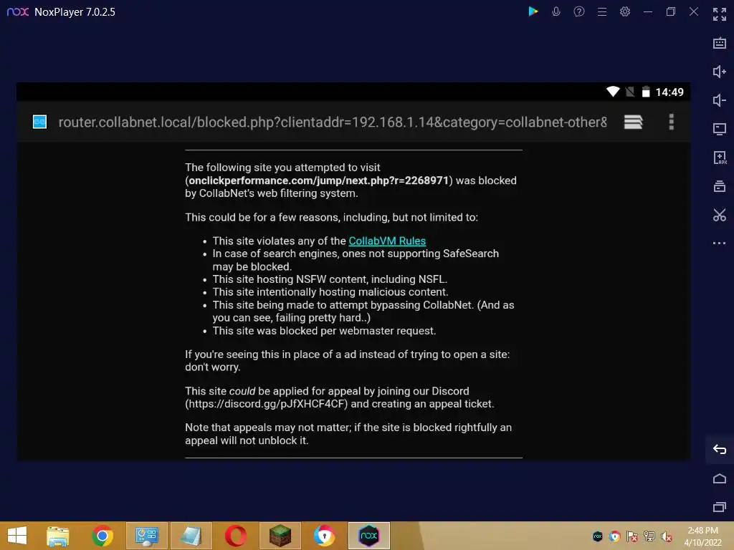Screen dimensions: 734x550
Task: Click the microphone icon in Nox title bar
Action: click(x=556, y=11)
